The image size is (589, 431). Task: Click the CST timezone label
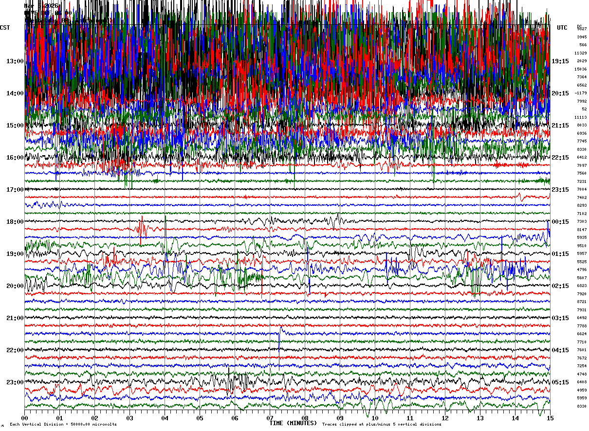(5, 28)
